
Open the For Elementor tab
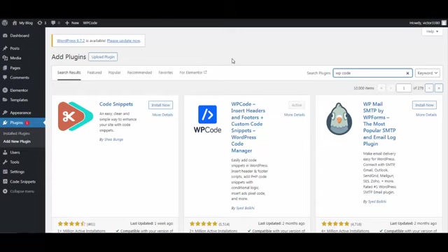[193, 73]
